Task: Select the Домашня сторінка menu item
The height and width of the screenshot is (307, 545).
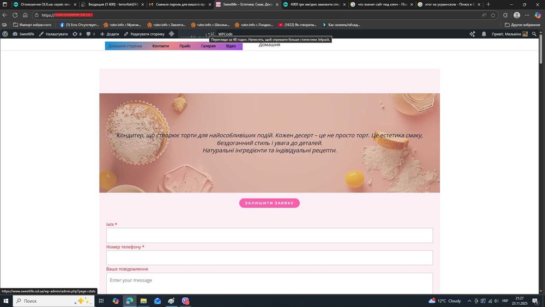Action: tap(125, 46)
